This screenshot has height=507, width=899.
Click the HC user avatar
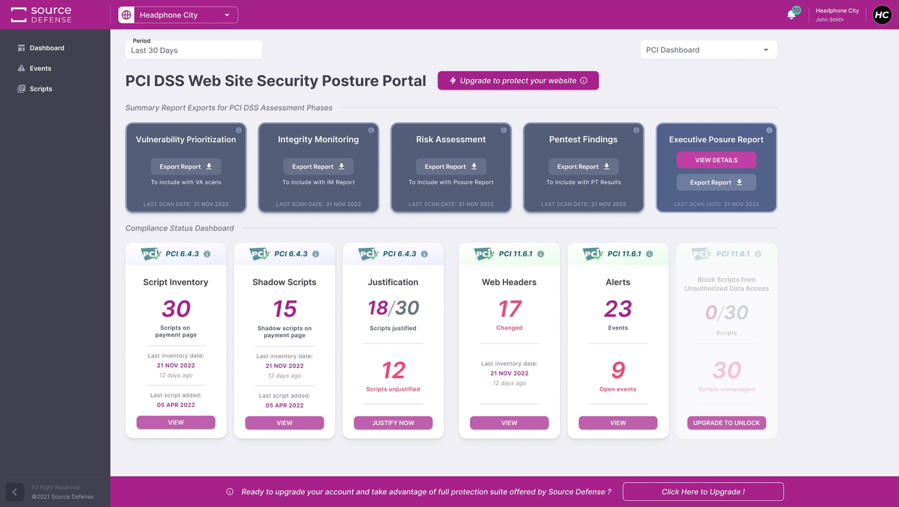pyautogui.click(x=882, y=15)
